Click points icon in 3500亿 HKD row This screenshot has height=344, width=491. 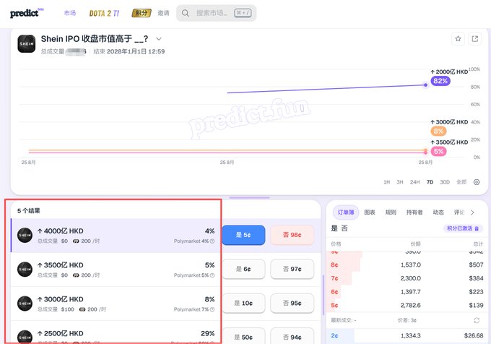pos(76,275)
